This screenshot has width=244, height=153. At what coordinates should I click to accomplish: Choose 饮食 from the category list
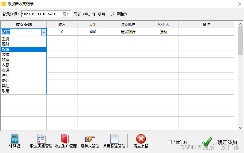24,60
